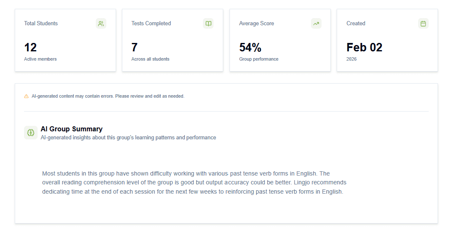
Task: Click the warning triangle icon beside the AI disclaimer
Action: tap(27, 96)
